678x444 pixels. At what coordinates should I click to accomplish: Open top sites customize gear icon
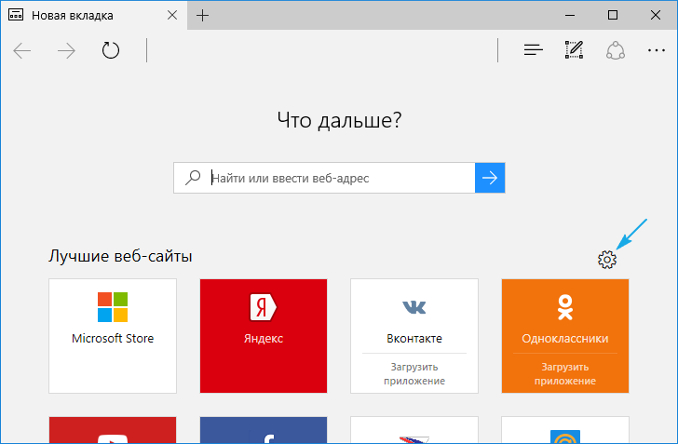(607, 261)
